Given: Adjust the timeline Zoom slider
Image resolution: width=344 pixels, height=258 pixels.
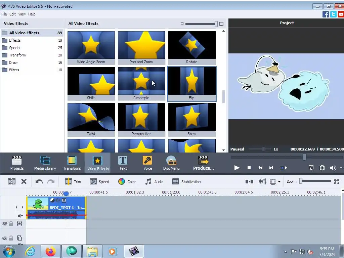Looking at the screenshot, I should click(x=316, y=181).
